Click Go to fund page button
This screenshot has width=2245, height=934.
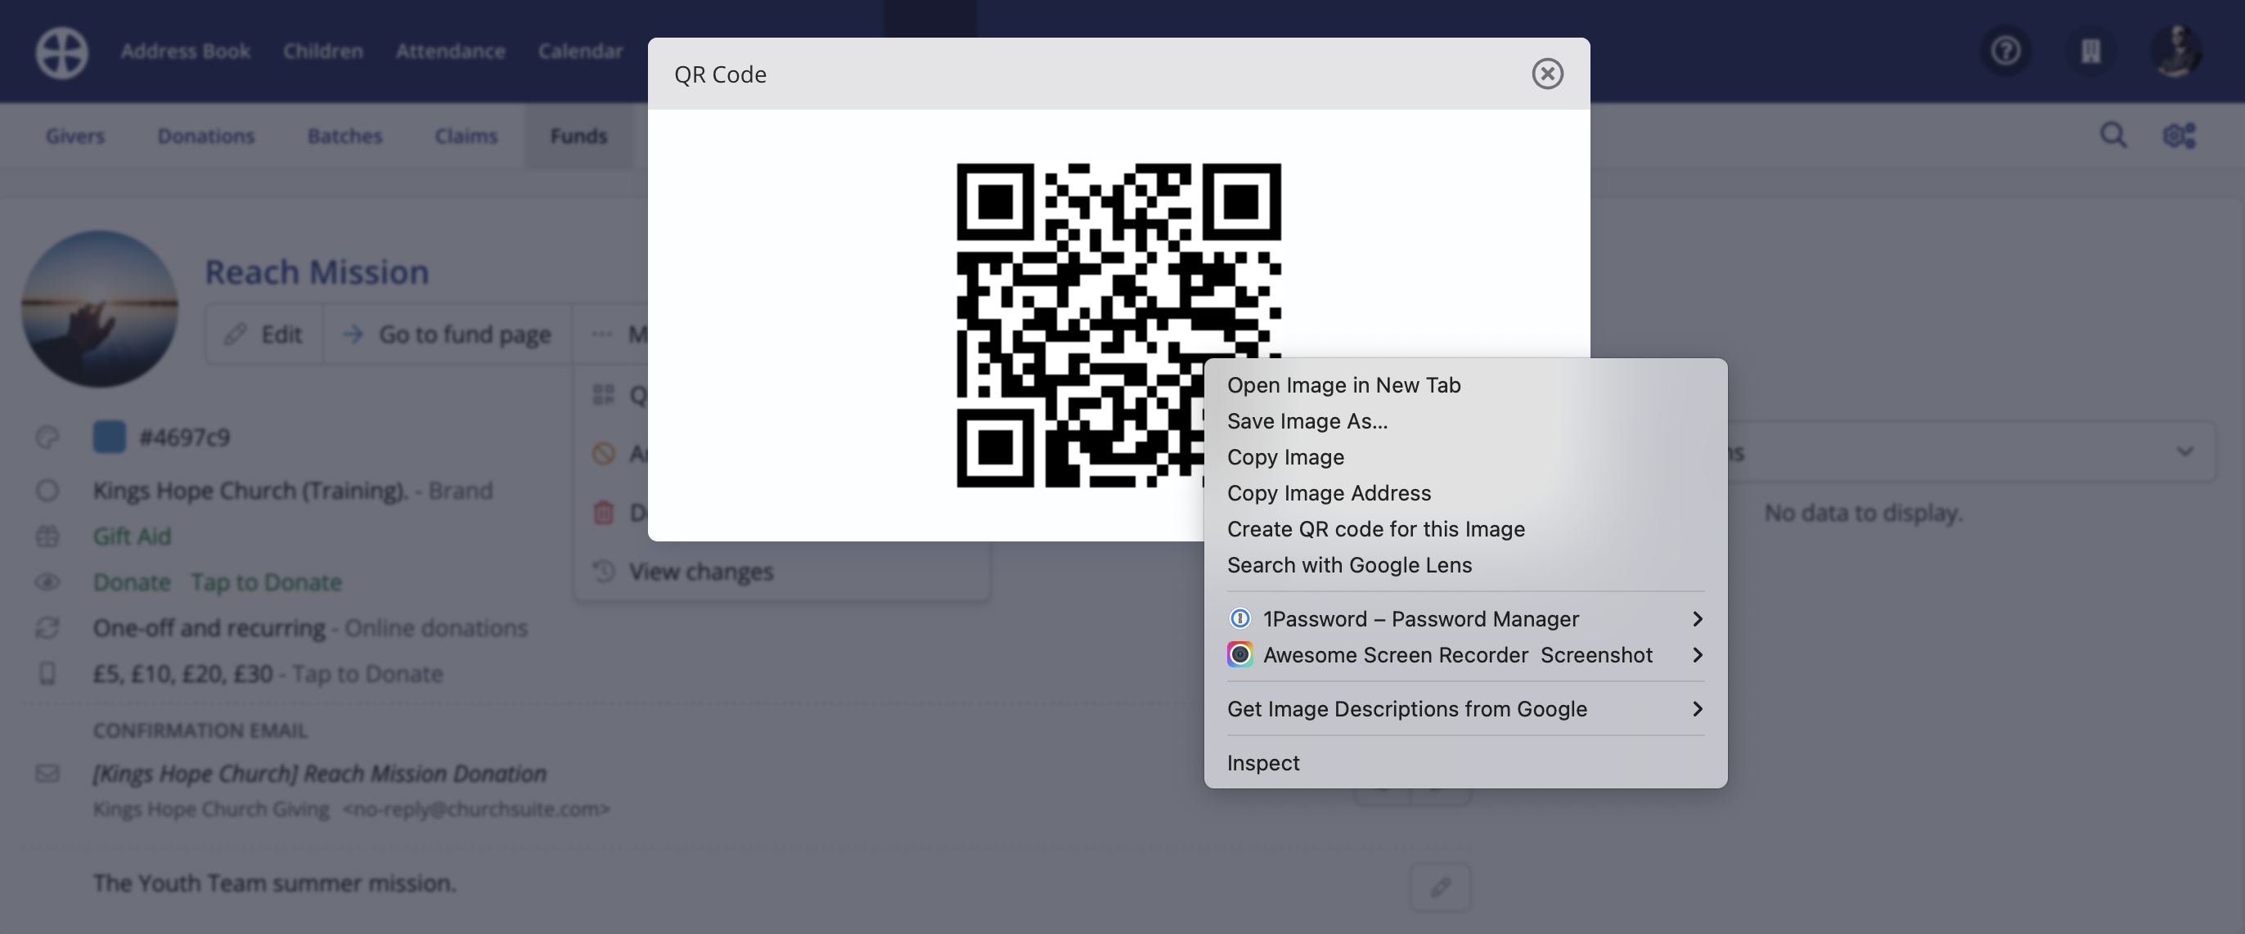447,335
